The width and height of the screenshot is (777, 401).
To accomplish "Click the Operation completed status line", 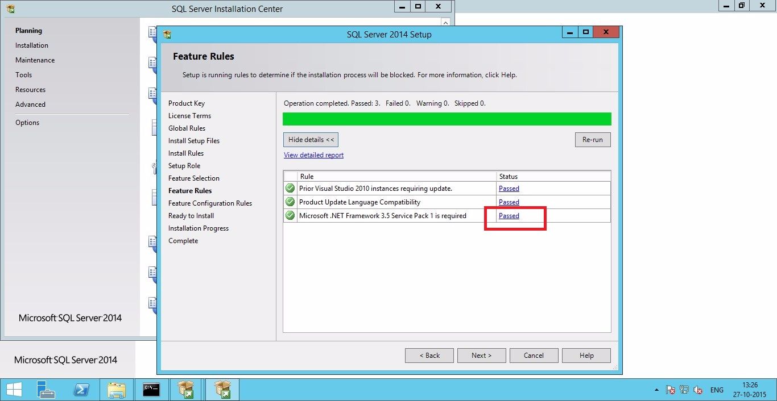I will [x=385, y=103].
